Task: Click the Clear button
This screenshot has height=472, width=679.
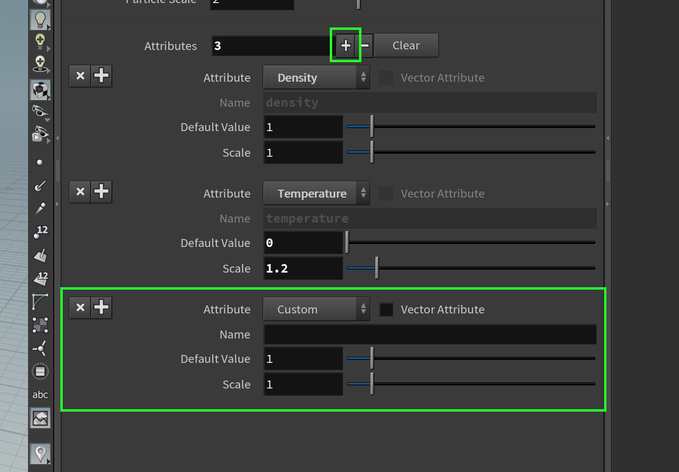Action: point(406,46)
